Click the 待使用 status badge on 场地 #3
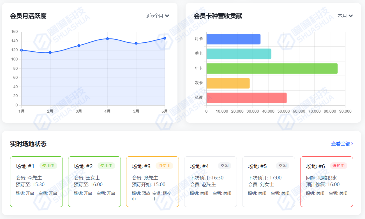 click(x=164, y=166)
